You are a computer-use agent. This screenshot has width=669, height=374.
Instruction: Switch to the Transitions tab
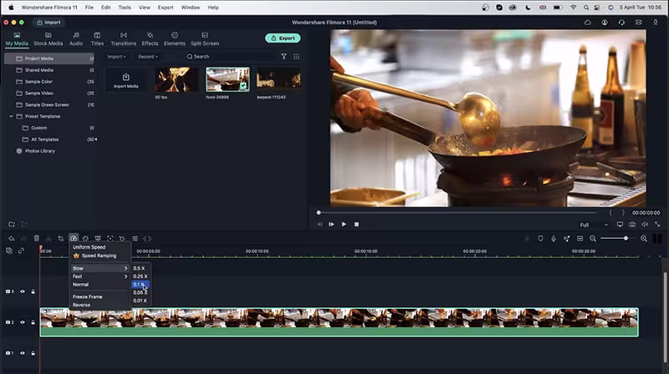[123, 38]
